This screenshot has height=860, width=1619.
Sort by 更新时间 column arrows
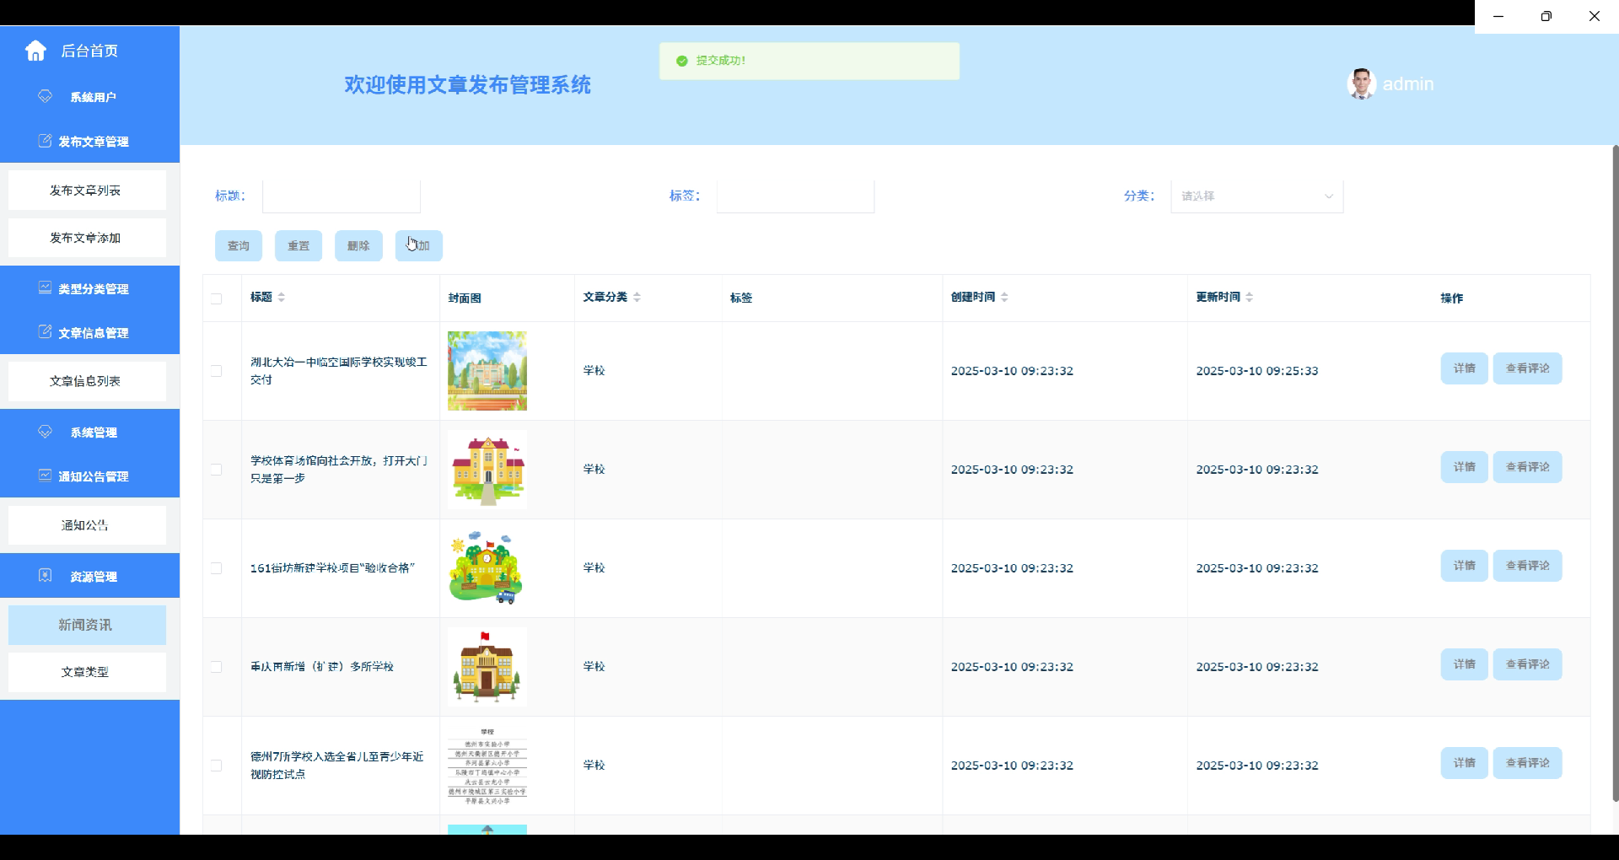[x=1249, y=297]
